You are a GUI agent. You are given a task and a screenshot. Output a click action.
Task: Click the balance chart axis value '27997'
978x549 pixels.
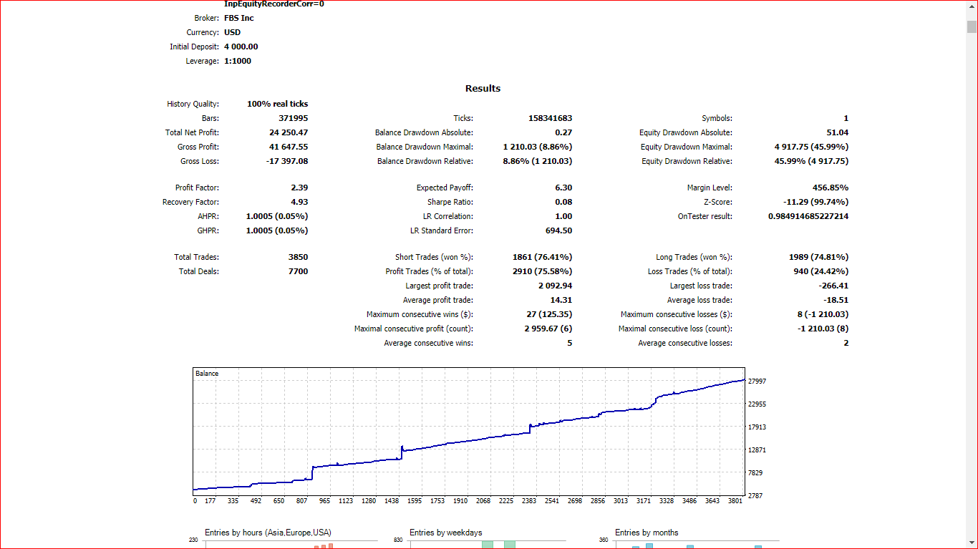click(757, 382)
